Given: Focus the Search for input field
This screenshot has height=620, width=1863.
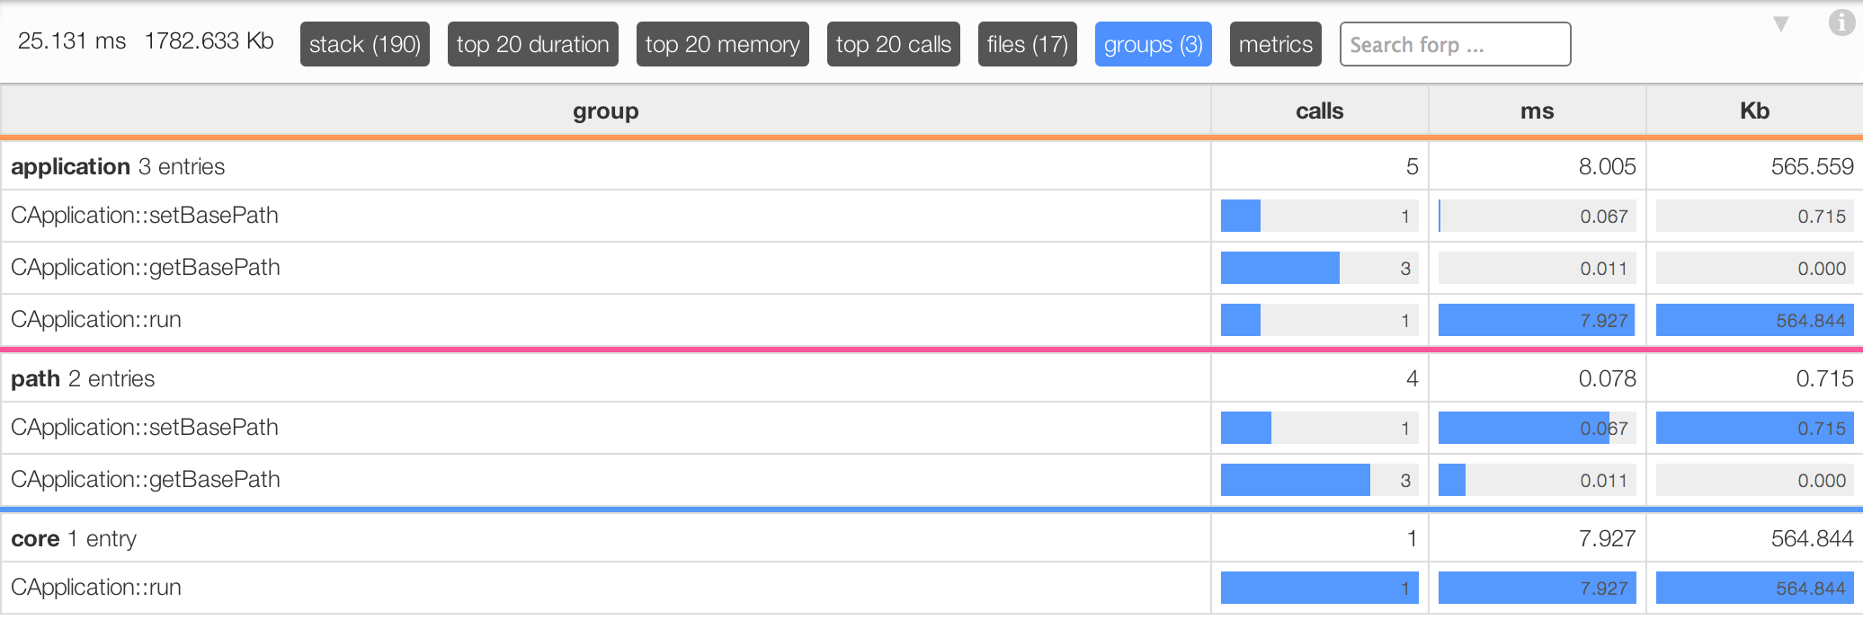Looking at the screenshot, I should coord(1456,44).
